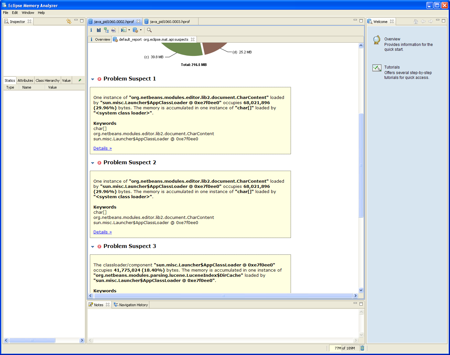Click the Welcome view forward arrow
450x355 pixels.
click(x=430, y=21)
